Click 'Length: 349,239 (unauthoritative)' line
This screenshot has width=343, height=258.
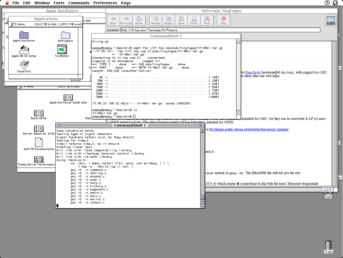(122, 71)
